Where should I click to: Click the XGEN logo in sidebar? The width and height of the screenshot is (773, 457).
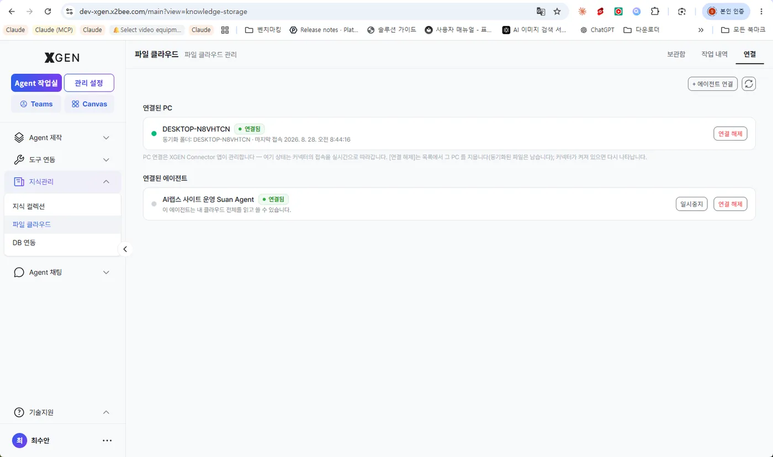point(62,57)
